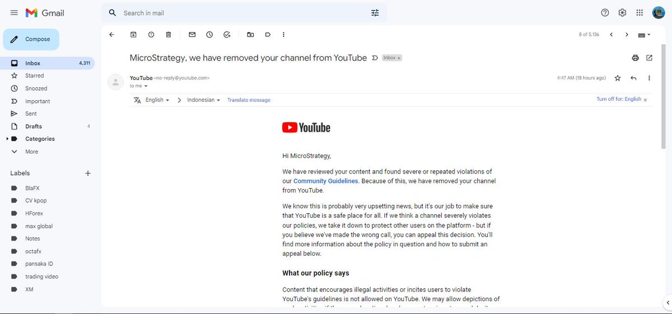Open the English source language dropdown
The width and height of the screenshot is (672, 314).
(157, 100)
